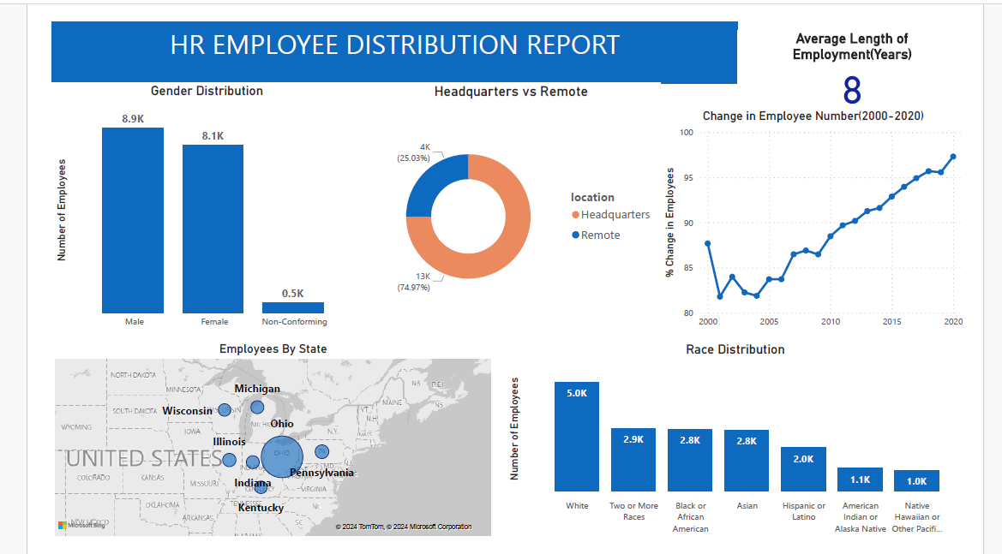Select the Asian bar in Race Distribution

(747, 461)
